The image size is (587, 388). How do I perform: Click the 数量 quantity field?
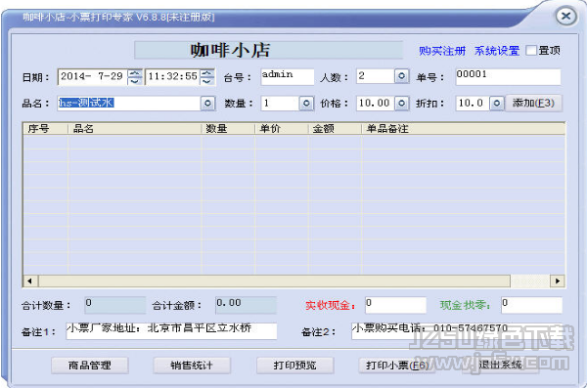[x=280, y=103]
